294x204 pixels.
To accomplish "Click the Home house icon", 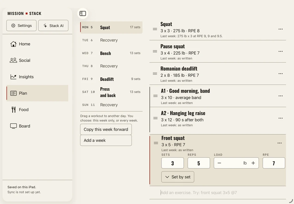I will point(13,44).
